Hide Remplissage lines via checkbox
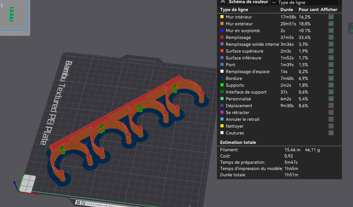353x207 pixels. click(x=331, y=38)
